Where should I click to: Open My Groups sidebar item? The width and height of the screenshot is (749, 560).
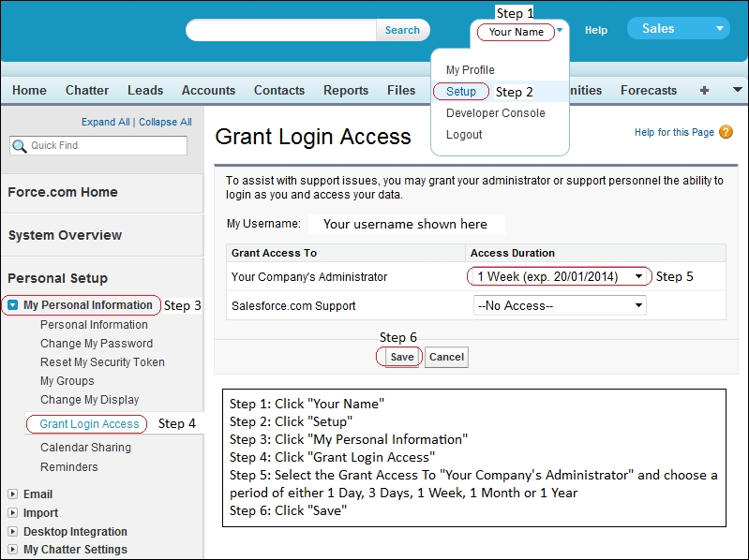(x=67, y=381)
